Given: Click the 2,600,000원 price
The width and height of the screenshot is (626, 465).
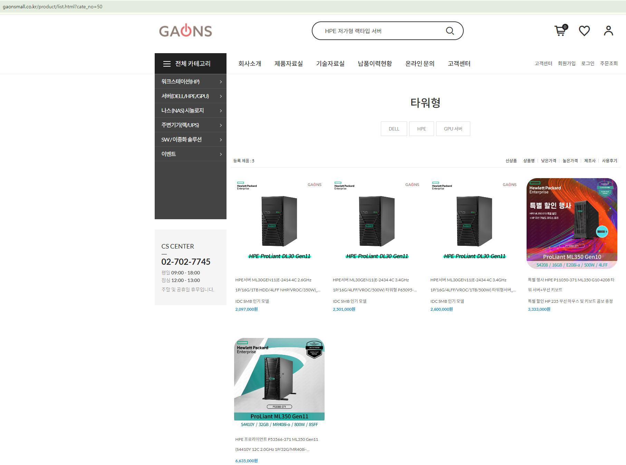Looking at the screenshot, I should click(442, 309).
